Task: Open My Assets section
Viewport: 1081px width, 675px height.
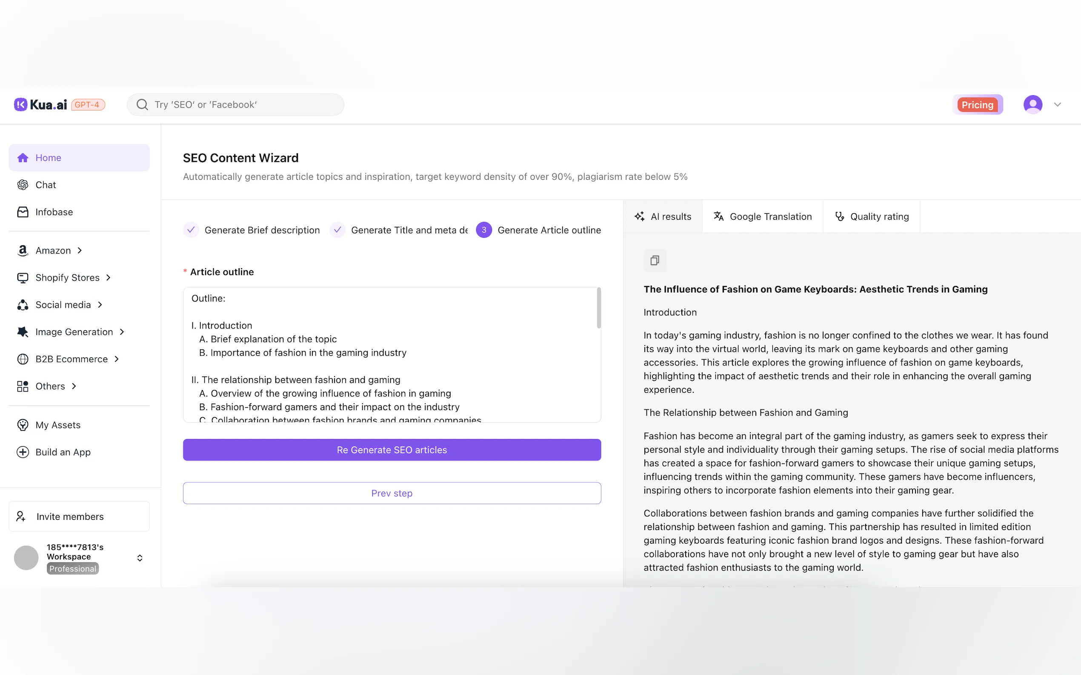Action: (57, 425)
